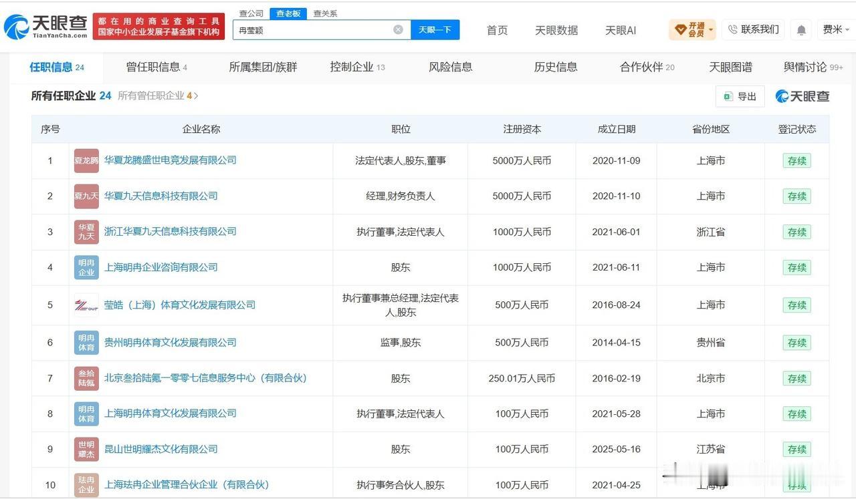This screenshot has height=499, width=856.
Task: Open 上海明冉企业咨询有限公司 link
Action: (x=161, y=267)
